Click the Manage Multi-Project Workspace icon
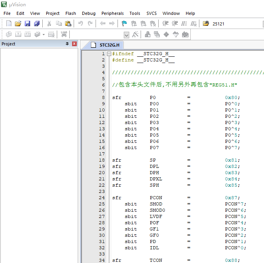 [x=157, y=34]
